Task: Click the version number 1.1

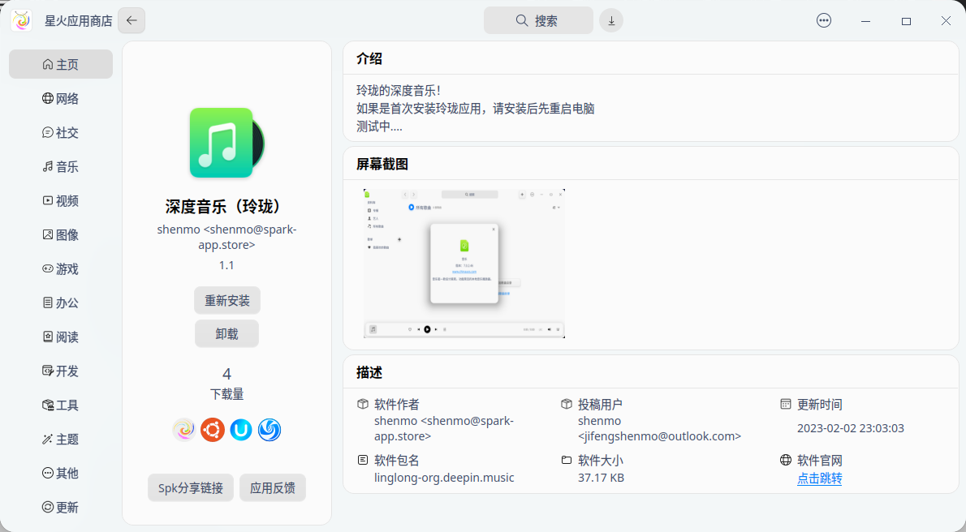Action: point(226,265)
